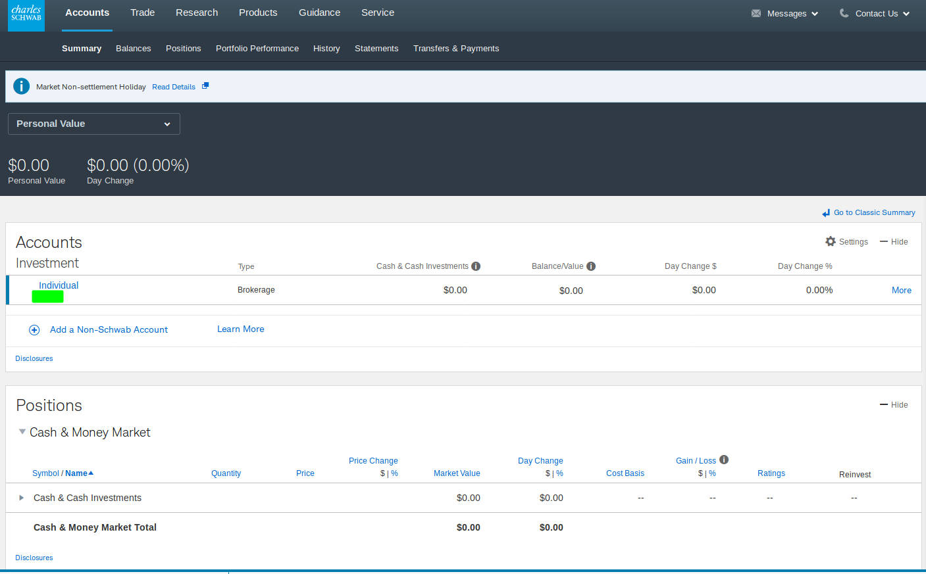Click the Go to Classic Summary arrow icon

826,213
